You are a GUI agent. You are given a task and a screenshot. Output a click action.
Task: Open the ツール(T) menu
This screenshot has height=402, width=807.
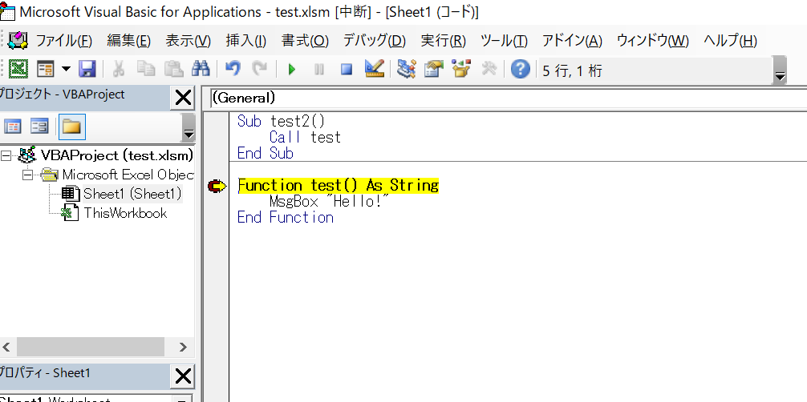pos(504,41)
